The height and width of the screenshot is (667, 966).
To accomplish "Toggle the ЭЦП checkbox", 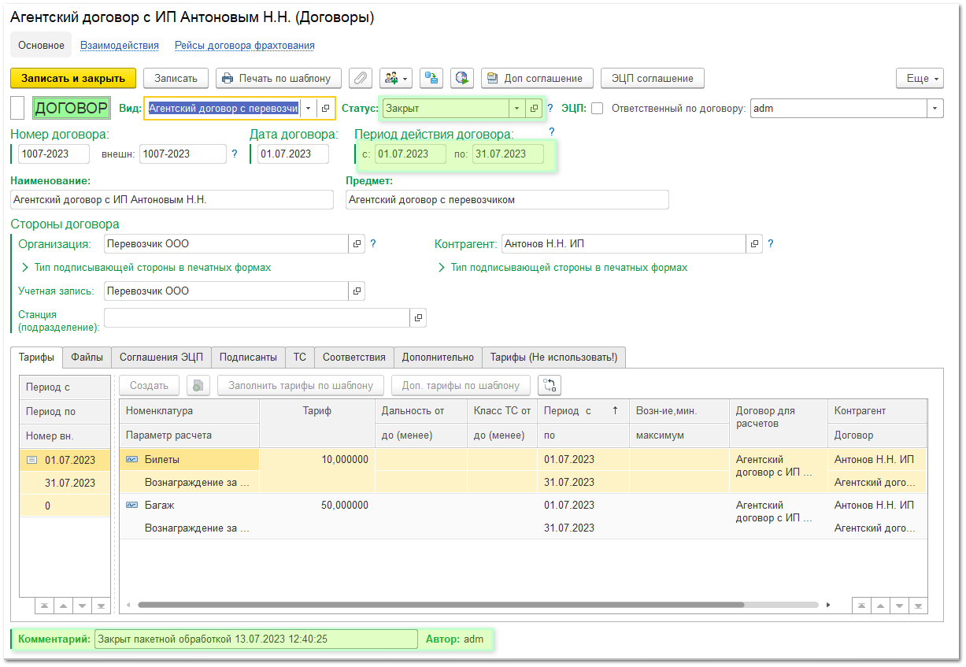I will pos(597,109).
